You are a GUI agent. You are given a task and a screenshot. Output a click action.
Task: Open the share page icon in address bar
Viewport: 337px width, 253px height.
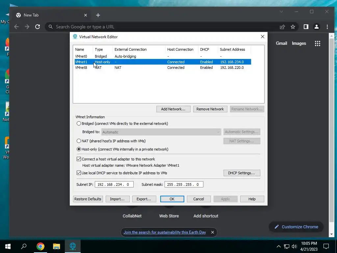click(282, 27)
